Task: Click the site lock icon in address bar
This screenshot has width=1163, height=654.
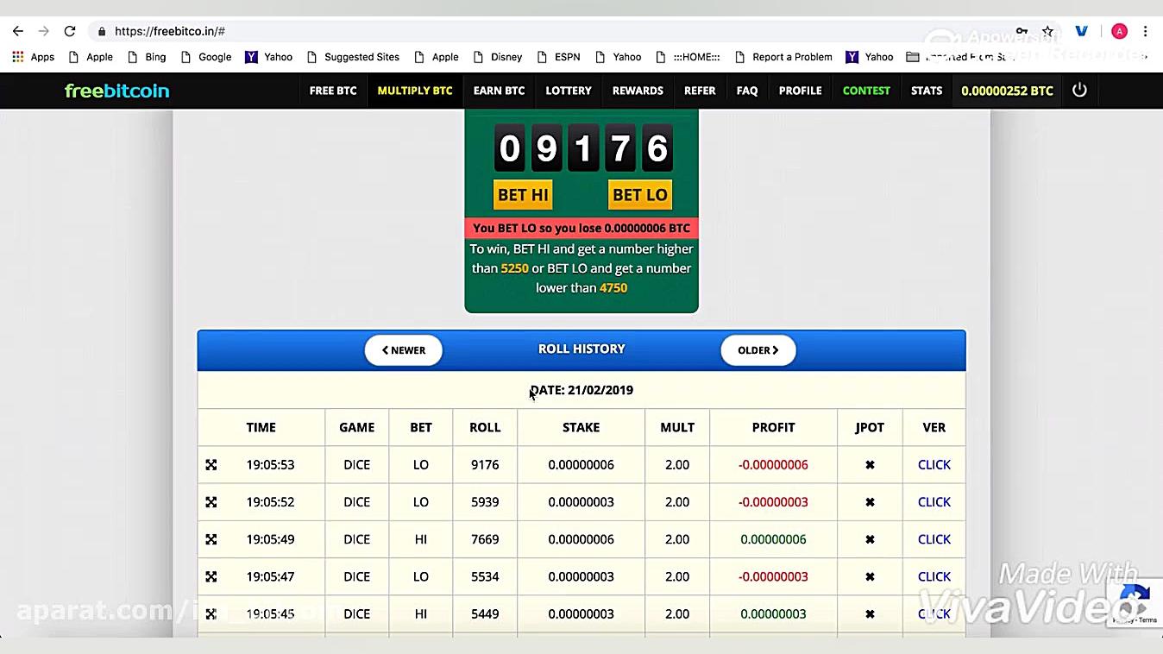Action: click(102, 31)
